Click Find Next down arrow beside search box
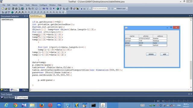This screenshot has height=108, width=193. pos(109,9)
